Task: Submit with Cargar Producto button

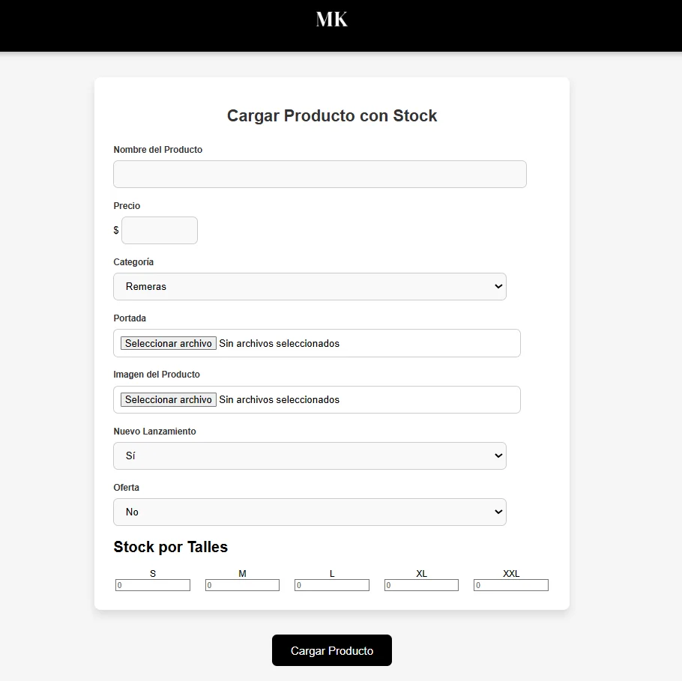Action: 332,650
